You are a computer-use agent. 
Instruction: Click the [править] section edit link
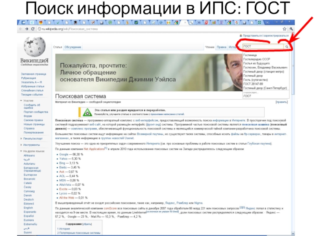(x=282, y=102)
